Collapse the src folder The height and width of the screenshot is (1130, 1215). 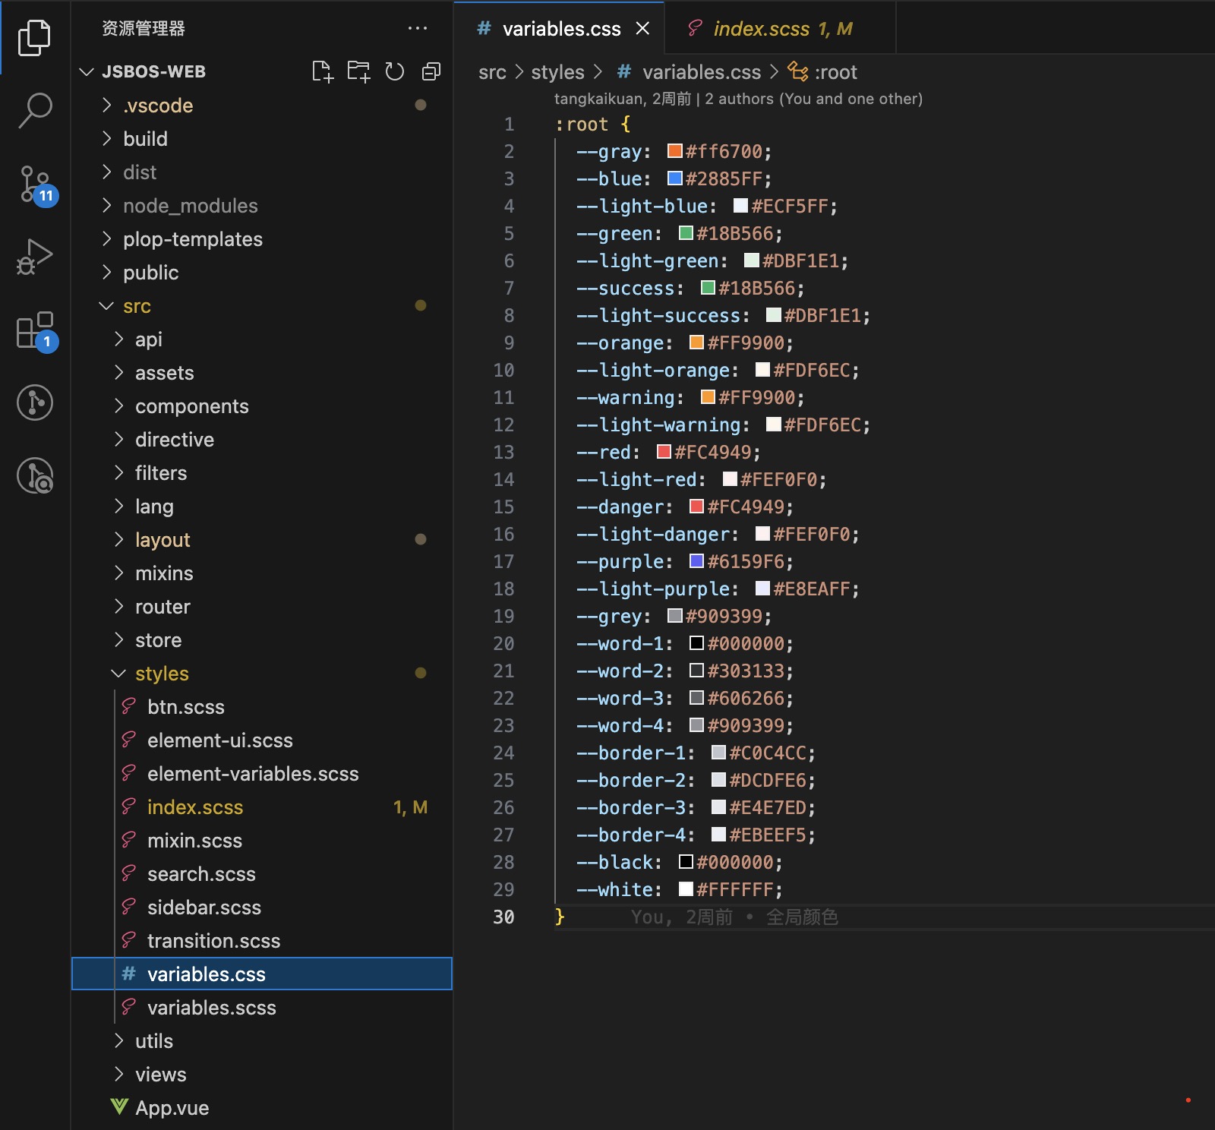coord(137,306)
